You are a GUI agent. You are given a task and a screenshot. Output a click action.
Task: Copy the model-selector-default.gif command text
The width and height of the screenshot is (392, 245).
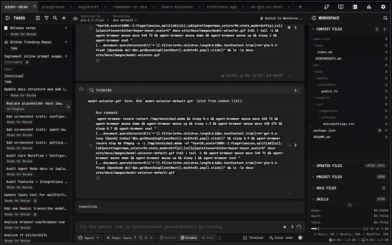coord(98,178)
